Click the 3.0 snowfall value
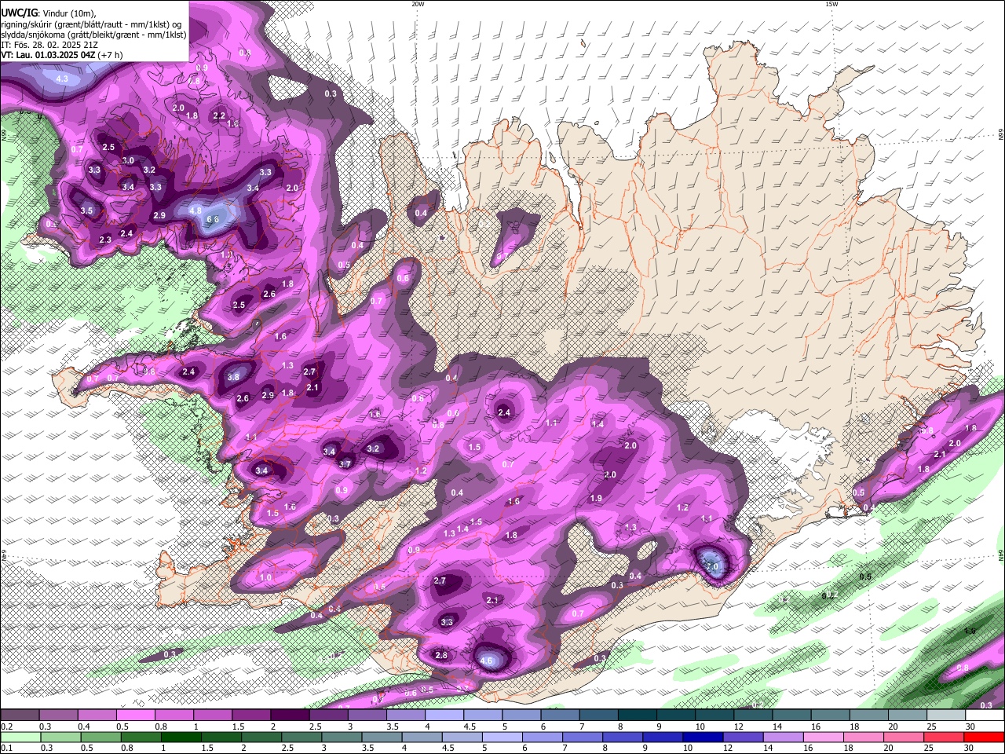 coord(128,160)
